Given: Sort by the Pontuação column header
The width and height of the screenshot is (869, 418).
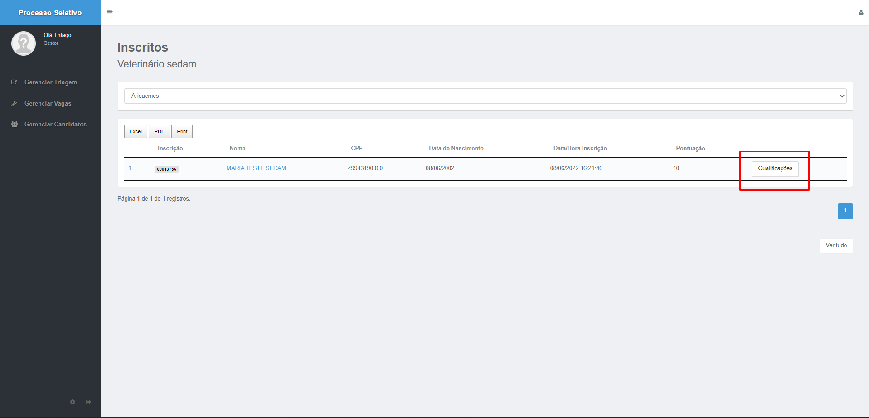Looking at the screenshot, I should pos(690,148).
